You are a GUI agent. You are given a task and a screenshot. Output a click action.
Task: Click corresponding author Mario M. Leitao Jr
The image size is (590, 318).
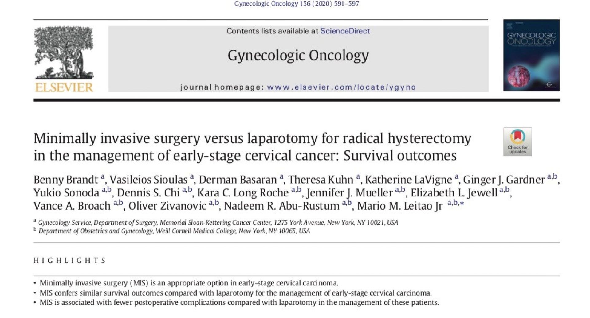point(400,206)
